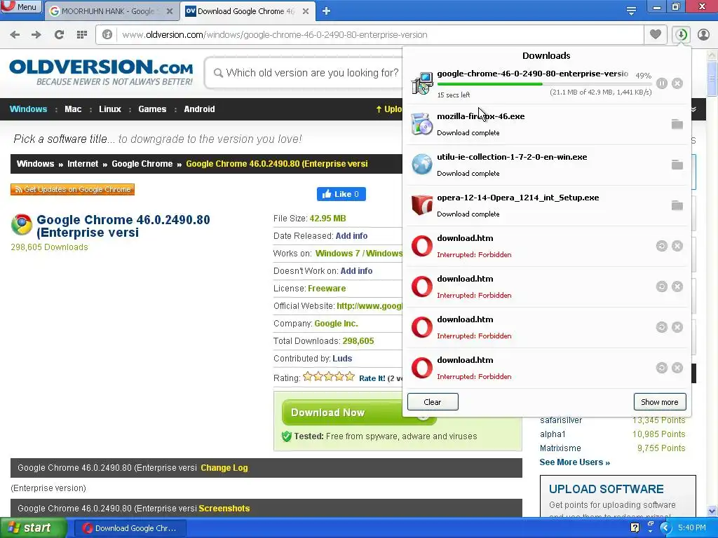Retry the second interrupted download.htm
The image size is (718, 538).
point(662,287)
